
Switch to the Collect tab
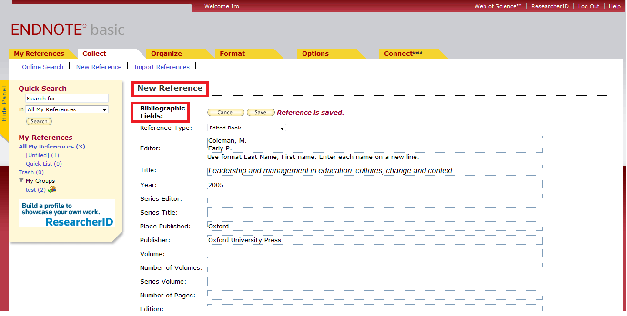click(x=94, y=54)
